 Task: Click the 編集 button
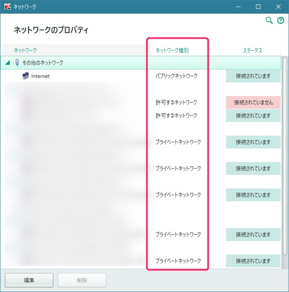point(29,280)
